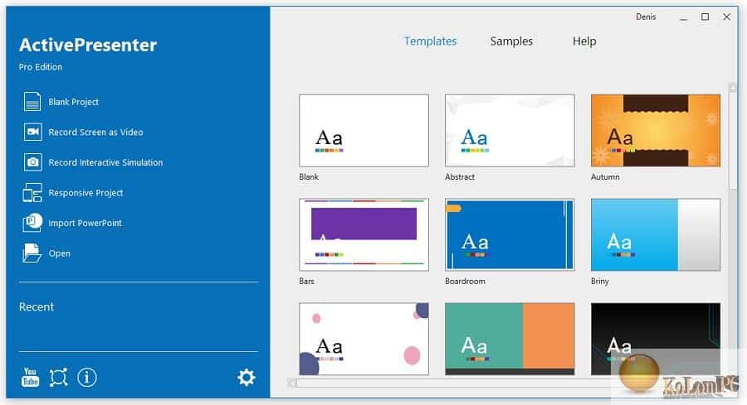Screen dimensions: 747x405
Task: Click the "Abstract" template caption
Action: click(x=460, y=176)
